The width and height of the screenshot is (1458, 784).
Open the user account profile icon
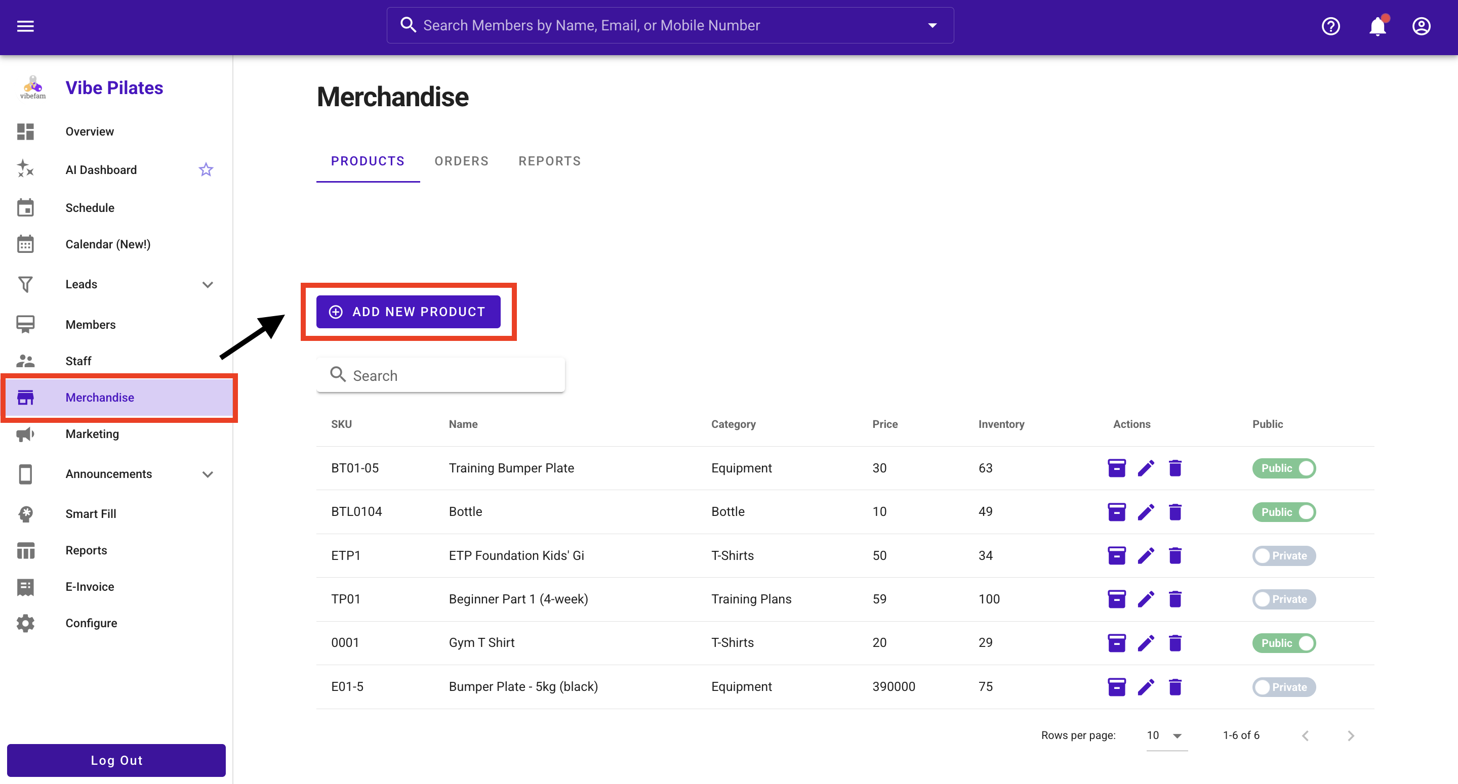(x=1421, y=26)
